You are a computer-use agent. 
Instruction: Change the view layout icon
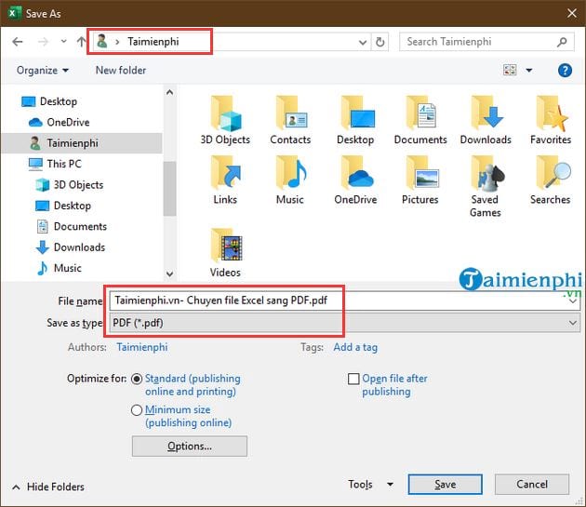click(510, 70)
